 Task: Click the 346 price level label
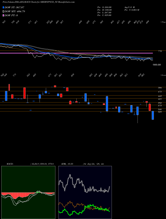pyautogui.click(x=160, y=110)
